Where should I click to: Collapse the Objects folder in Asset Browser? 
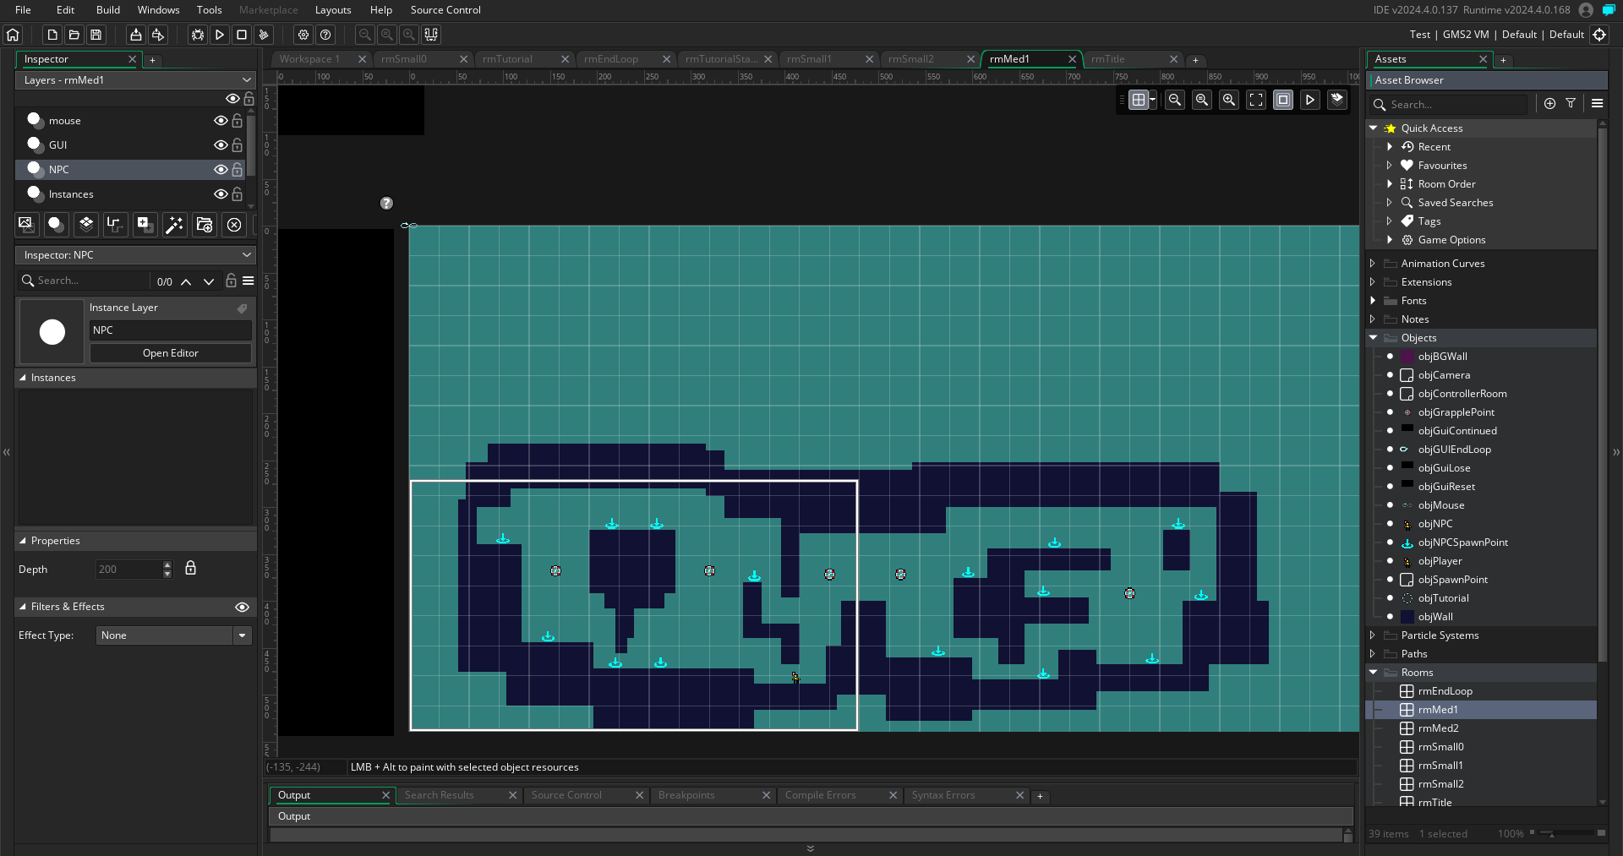(x=1373, y=338)
